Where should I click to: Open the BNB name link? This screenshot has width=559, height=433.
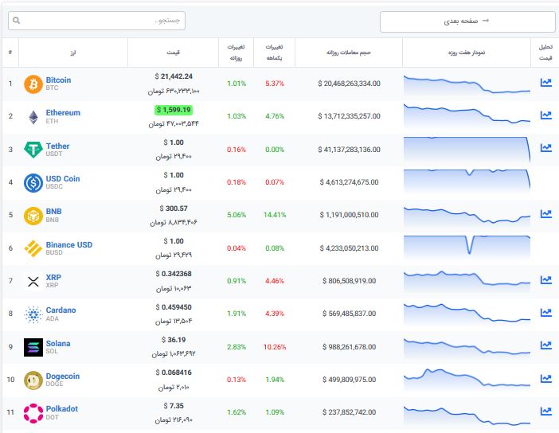[54, 212]
